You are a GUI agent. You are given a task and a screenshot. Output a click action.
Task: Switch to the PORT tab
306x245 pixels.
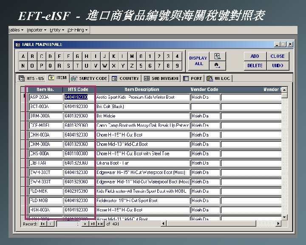193,78
